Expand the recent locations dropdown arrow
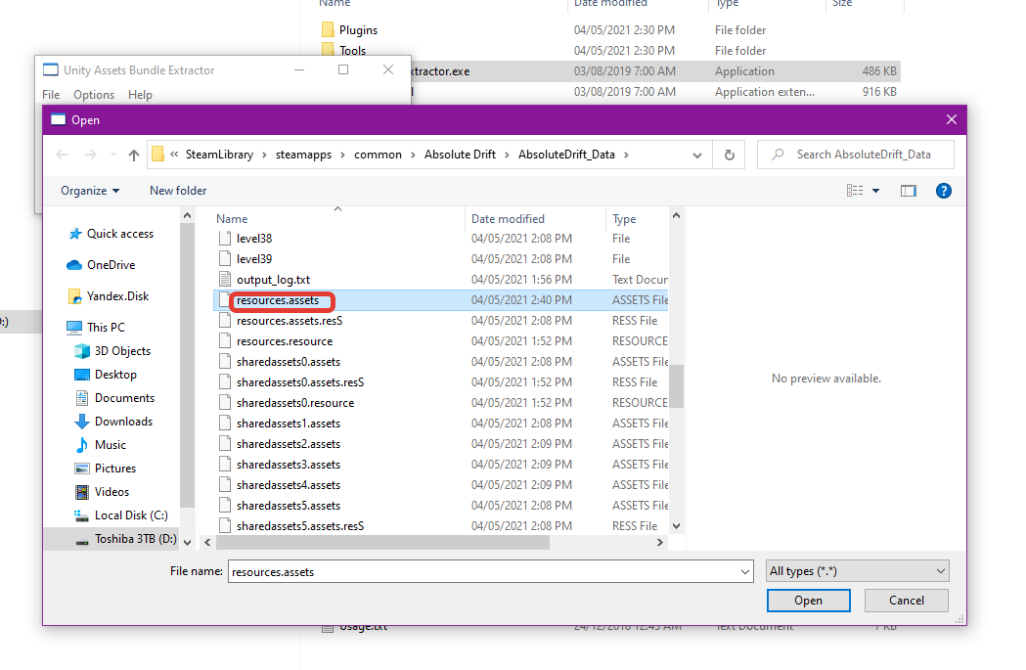The height and width of the screenshot is (670, 1026). [x=113, y=155]
